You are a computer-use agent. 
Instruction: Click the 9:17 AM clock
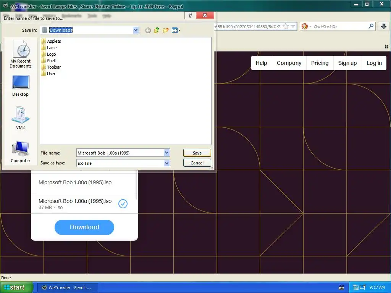377,288
